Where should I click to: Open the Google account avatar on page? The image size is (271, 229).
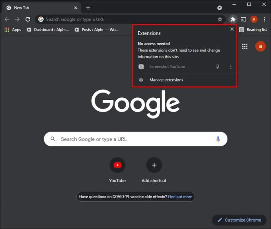260,46
